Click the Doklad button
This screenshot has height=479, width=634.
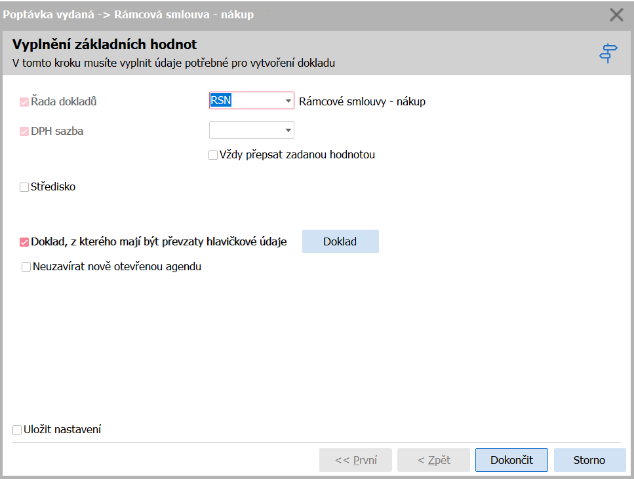click(340, 241)
